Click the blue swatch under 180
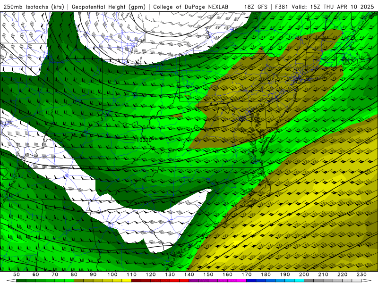This screenshot has height=283, width=378. (270, 281)
